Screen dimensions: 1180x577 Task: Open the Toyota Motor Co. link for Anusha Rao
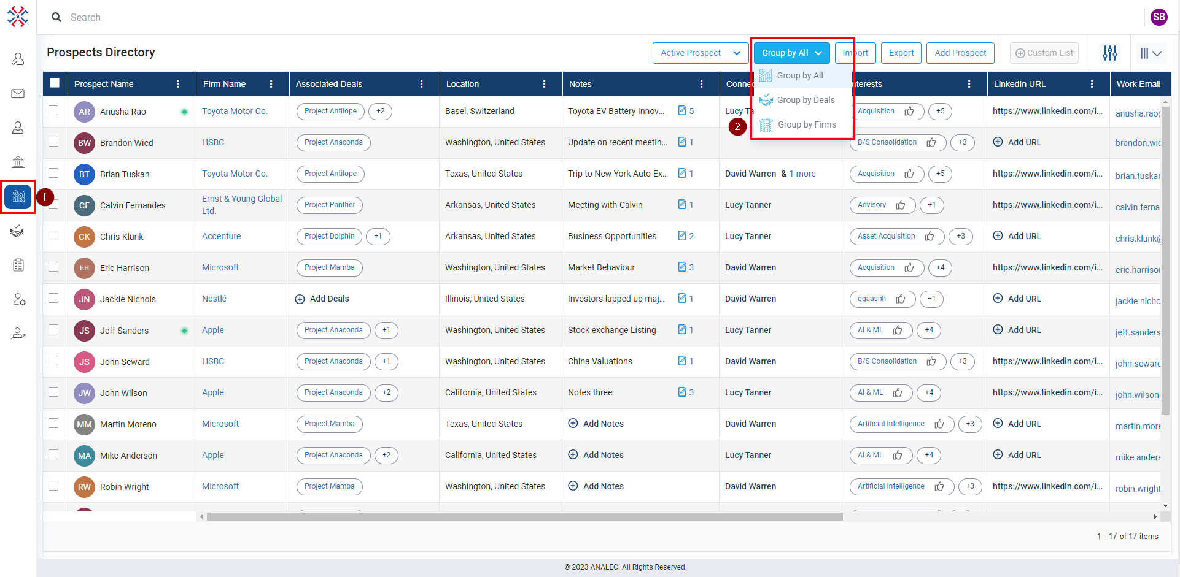tap(235, 111)
